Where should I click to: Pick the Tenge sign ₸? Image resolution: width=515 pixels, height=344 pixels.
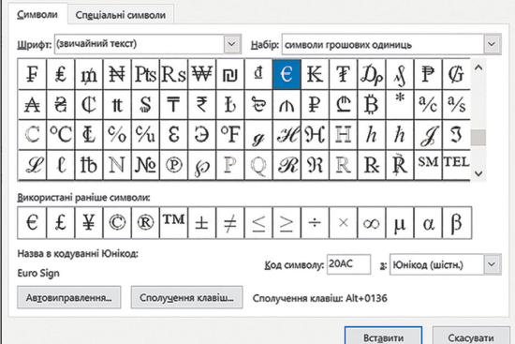tap(173, 105)
